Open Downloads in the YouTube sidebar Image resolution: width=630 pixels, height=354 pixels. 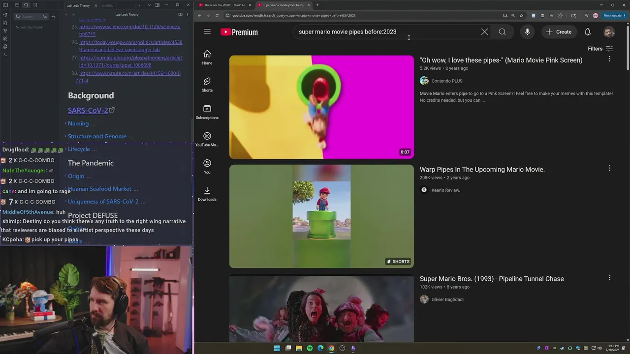click(207, 194)
